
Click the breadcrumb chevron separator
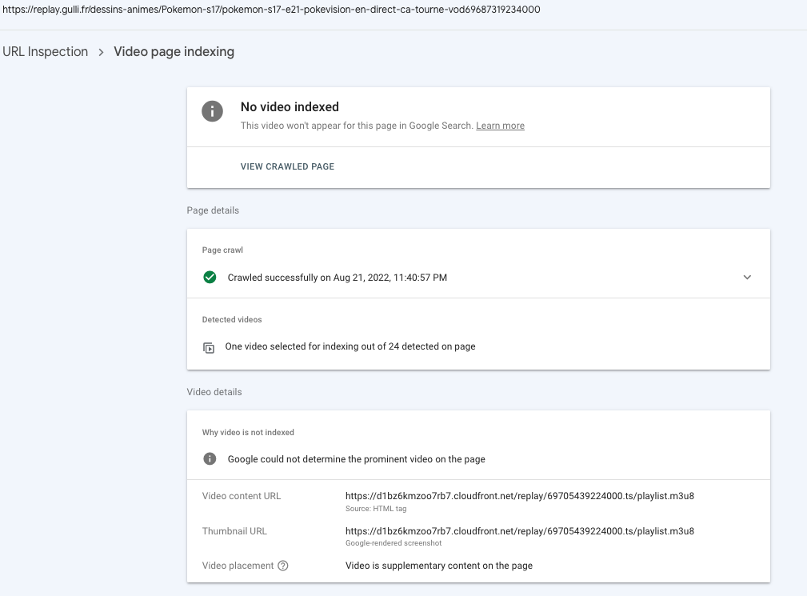click(x=102, y=52)
